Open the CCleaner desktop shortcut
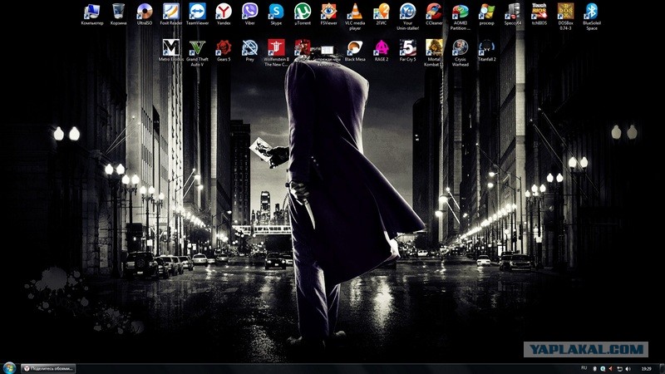 [x=434, y=14]
